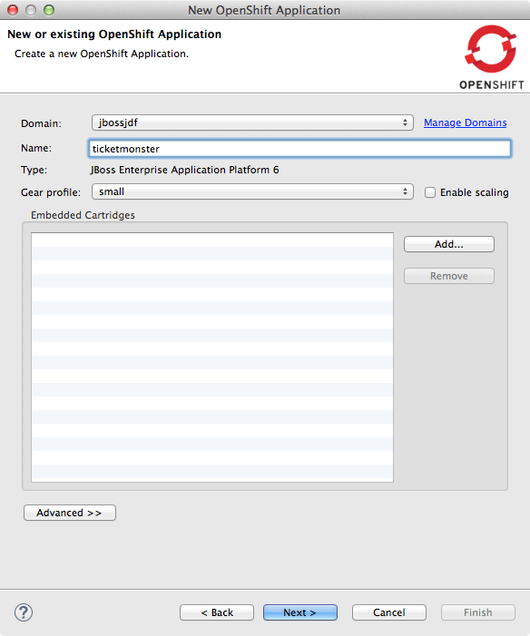Click the Name field containing ticketmonster
The image size is (530, 636).
299,149
